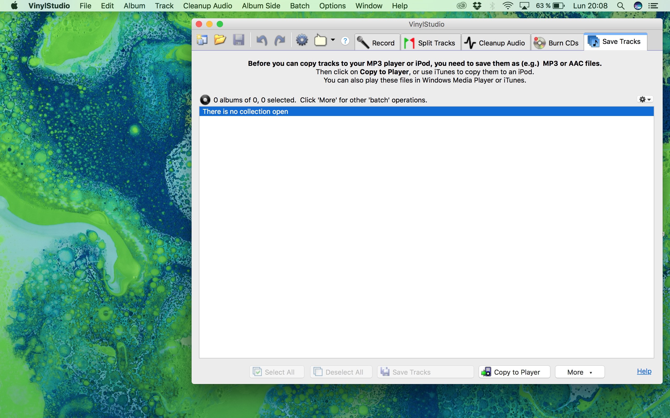Click the Dropbox icon in macOS menu bar

[x=476, y=6]
